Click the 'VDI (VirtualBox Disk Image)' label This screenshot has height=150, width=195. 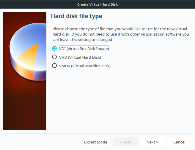[x=84, y=49]
